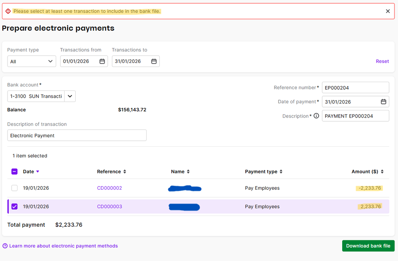Click the Description info icon
The width and height of the screenshot is (398, 261).
pos(316,116)
